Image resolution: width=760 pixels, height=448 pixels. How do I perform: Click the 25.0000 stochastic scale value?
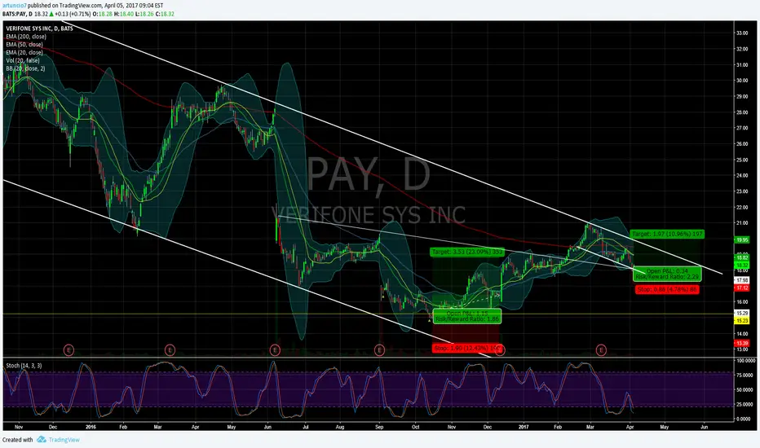[x=745, y=404]
